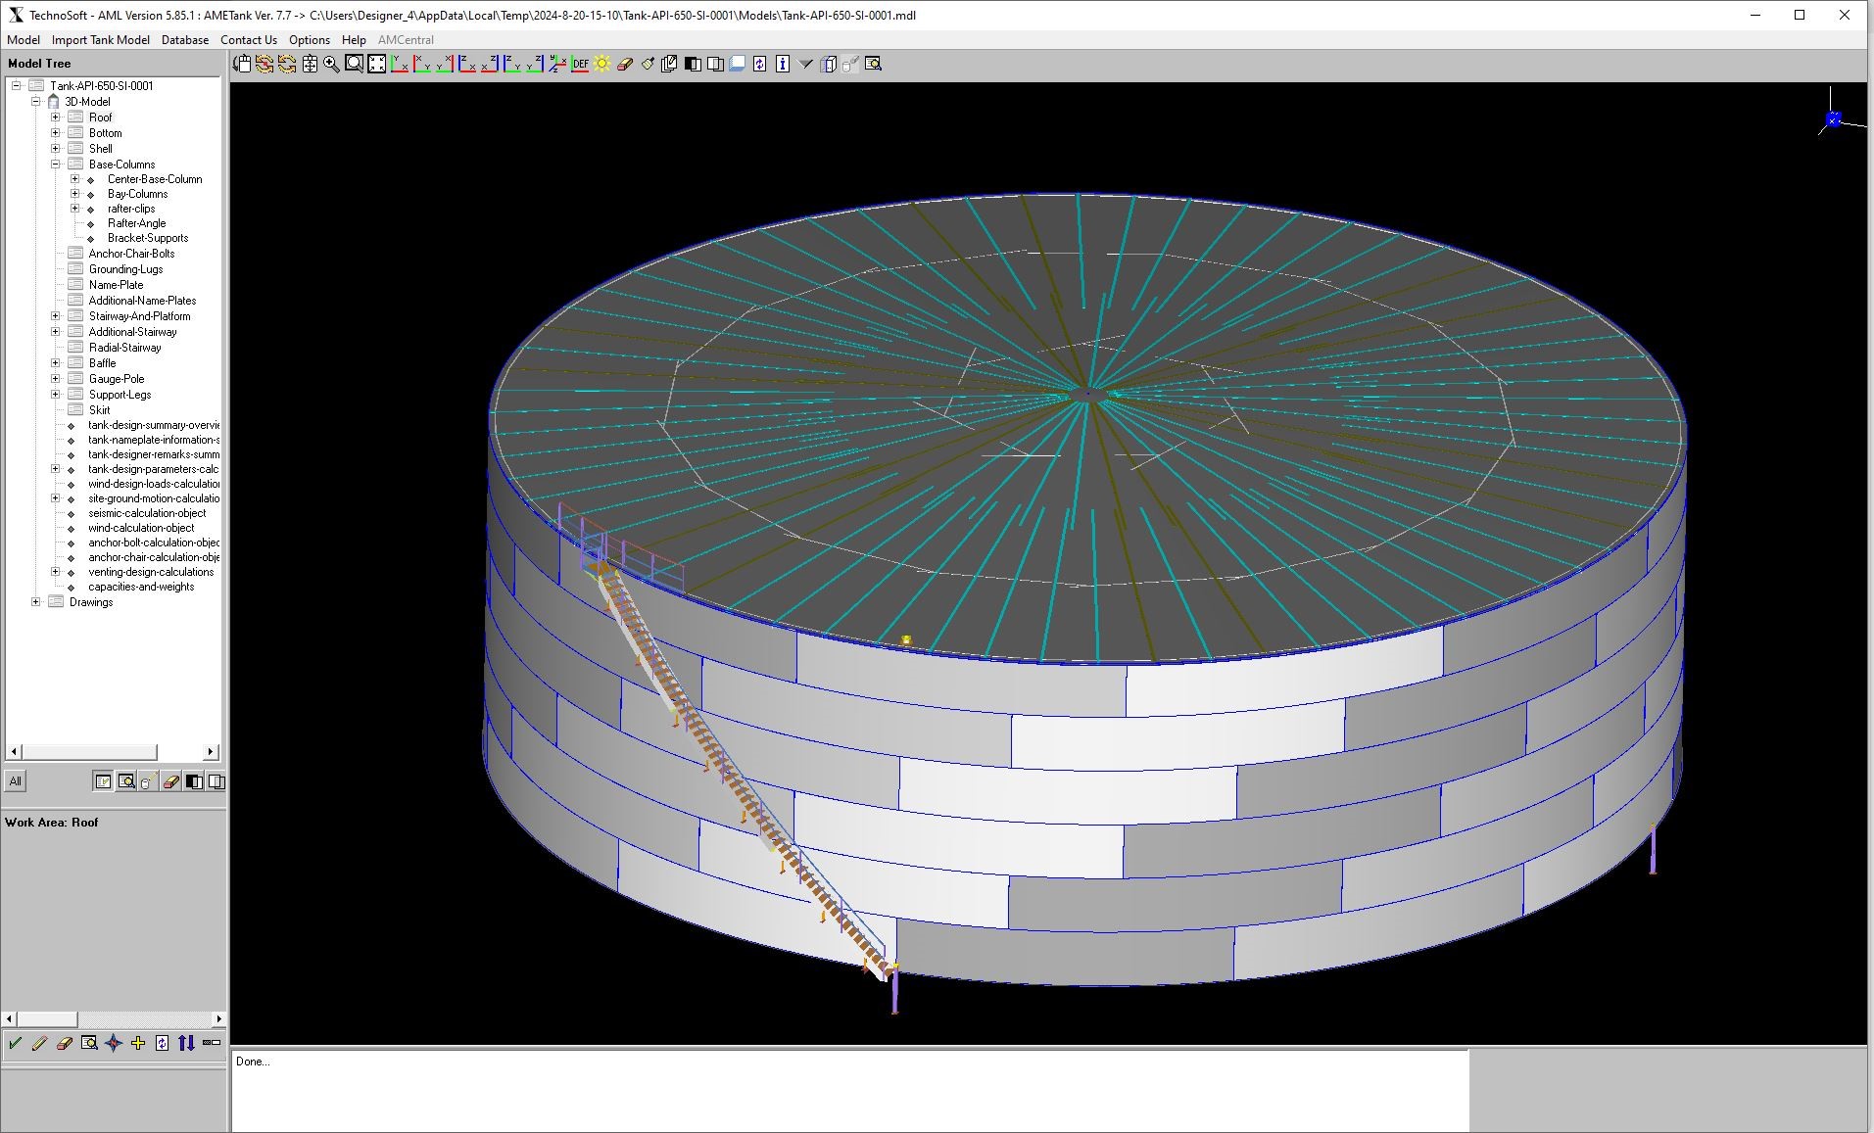Restore default view with DEF icon
This screenshot has width=1874, height=1133.
click(580, 64)
